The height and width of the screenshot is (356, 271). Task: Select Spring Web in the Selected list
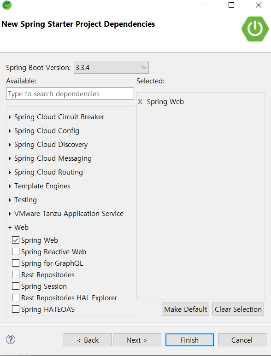(165, 102)
